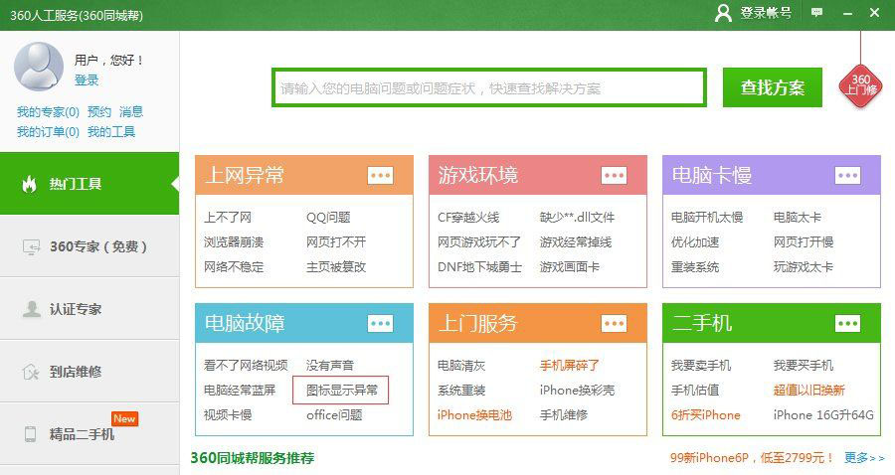Open more options for 电脑故障
This screenshot has height=475, width=895.
380,323
